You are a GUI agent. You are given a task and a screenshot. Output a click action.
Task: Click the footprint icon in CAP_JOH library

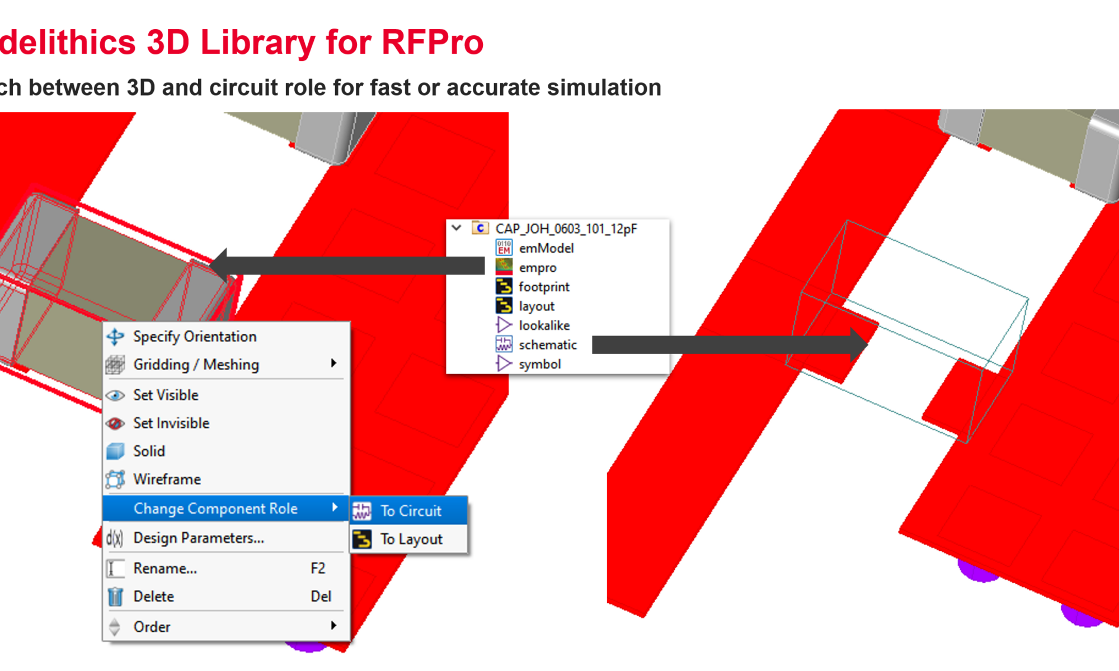505,285
